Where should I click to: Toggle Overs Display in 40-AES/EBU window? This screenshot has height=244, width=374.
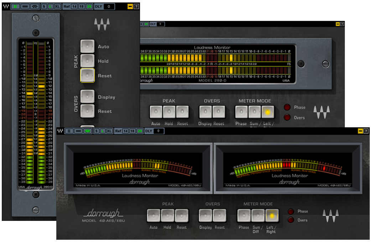[206, 216]
